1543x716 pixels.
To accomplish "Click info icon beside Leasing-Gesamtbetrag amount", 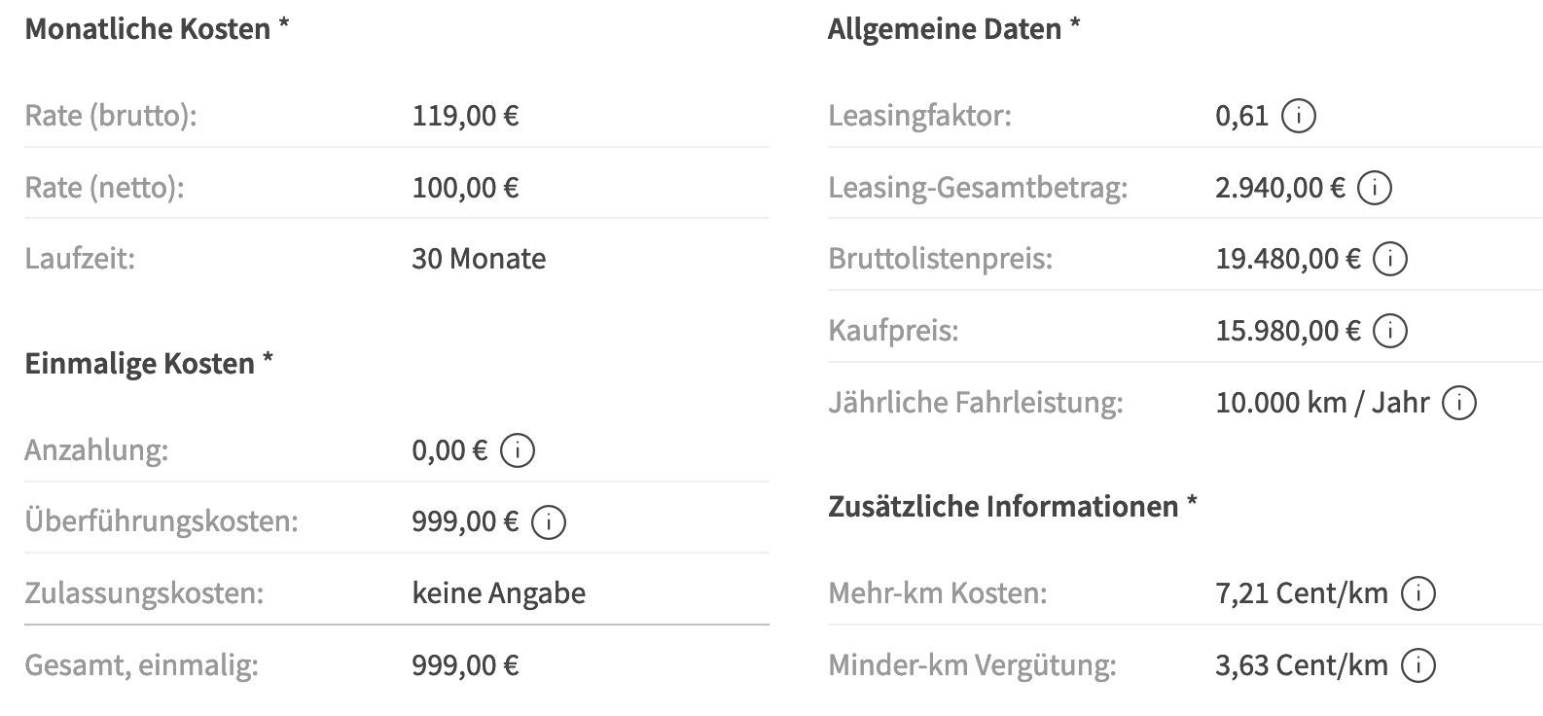I will (x=1374, y=188).
